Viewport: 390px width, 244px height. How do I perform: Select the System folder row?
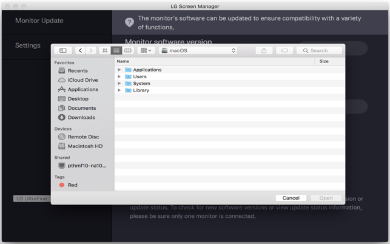(x=230, y=83)
